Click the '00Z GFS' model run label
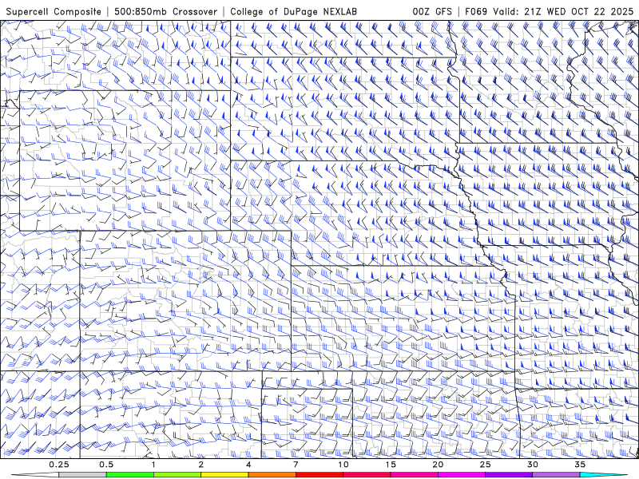Viewport: 639px width, 479px height. point(432,11)
